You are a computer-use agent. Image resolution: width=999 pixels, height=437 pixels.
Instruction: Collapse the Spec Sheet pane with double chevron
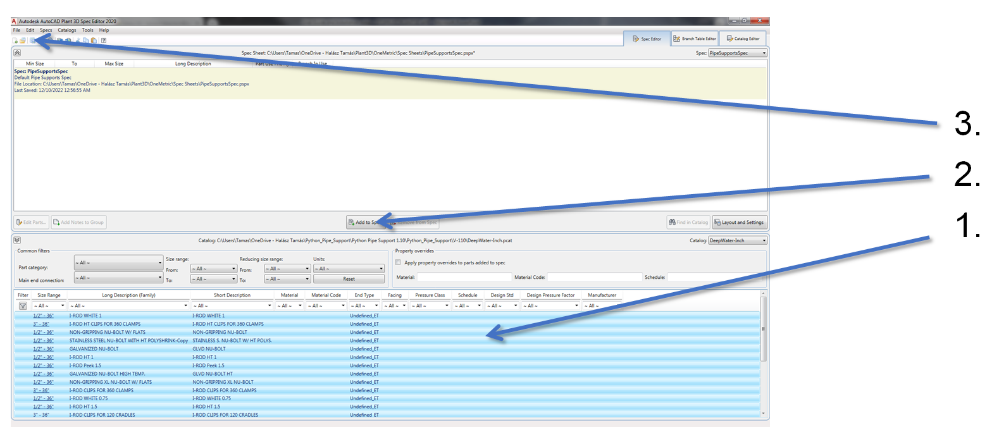pos(17,53)
